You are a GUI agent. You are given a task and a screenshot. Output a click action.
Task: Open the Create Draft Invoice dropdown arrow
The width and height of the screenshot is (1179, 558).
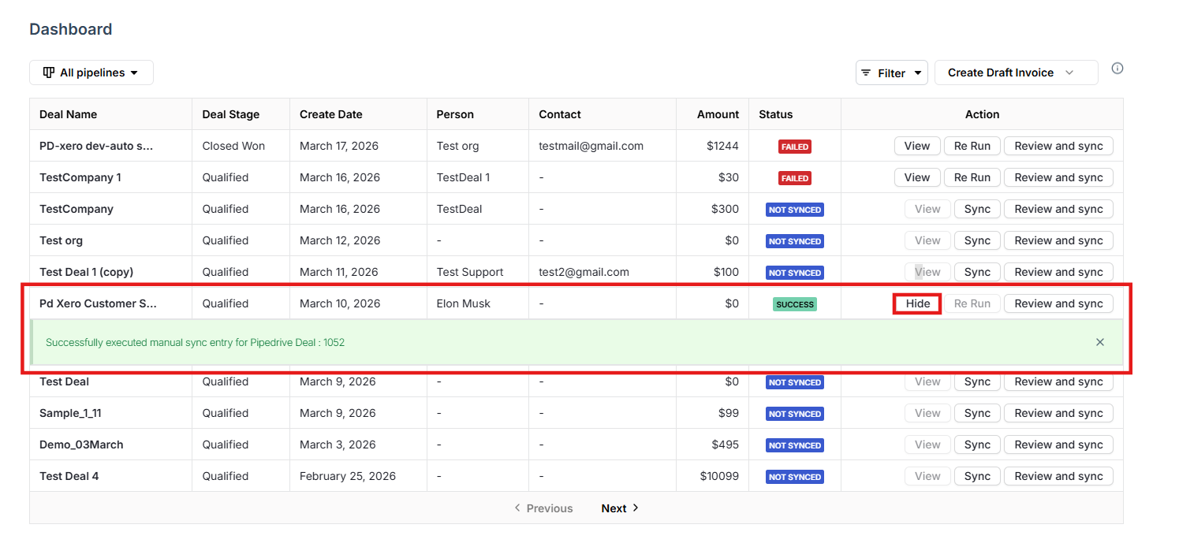click(x=1070, y=72)
